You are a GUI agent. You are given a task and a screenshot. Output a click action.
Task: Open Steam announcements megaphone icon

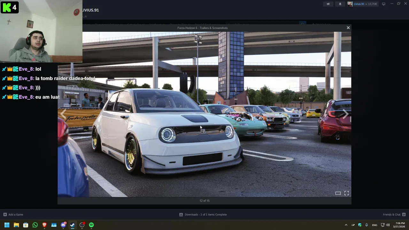[x=328, y=4]
